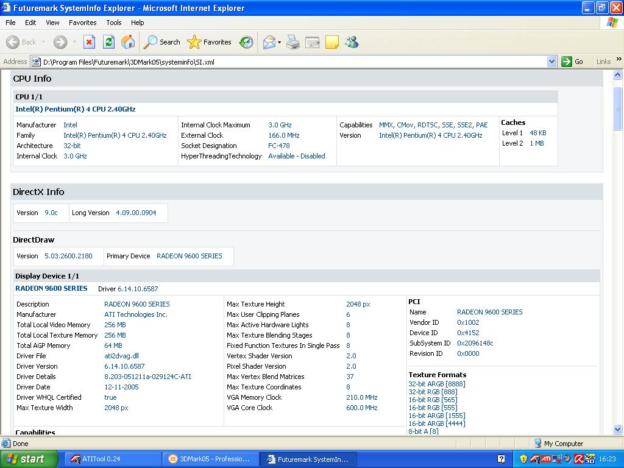The height and width of the screenshot is (468, 624).
Task: Click the Forward navigation arrow
Action: 60,42
